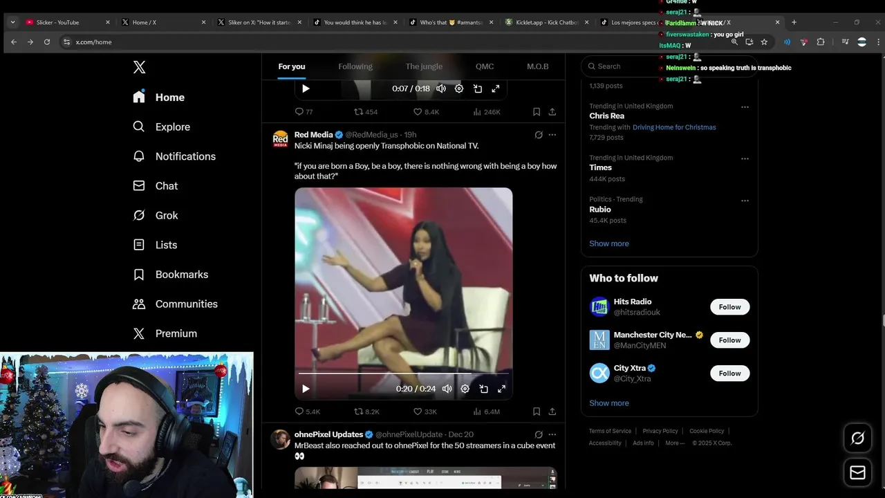Open Grok explain on ohnePixel post
Image resolution: width=885 pixels, height=498 pixels.
[x=539, y=434]
